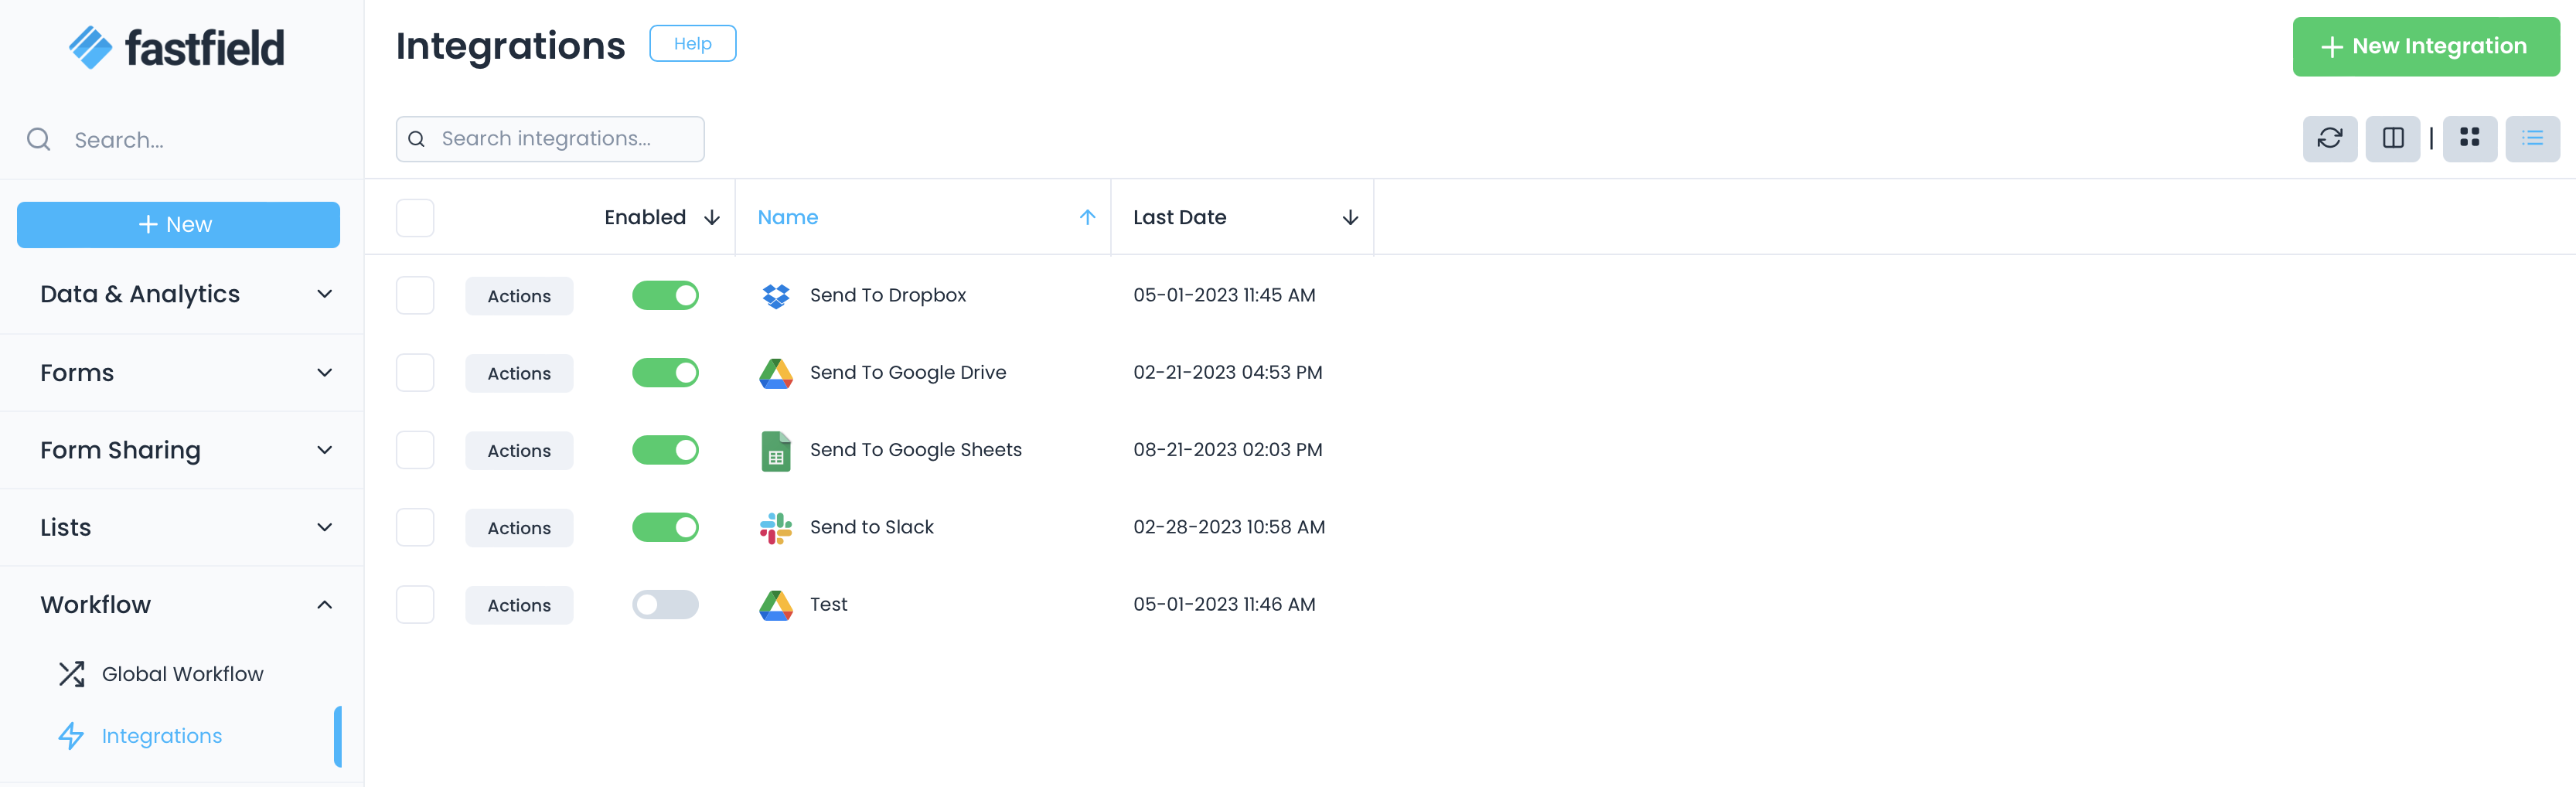Image resolution: width=2576 pixels, height=787 pixels.
Task: Click the Google Drive icon beside Send To Google Drive
Action: pos(775,372)
